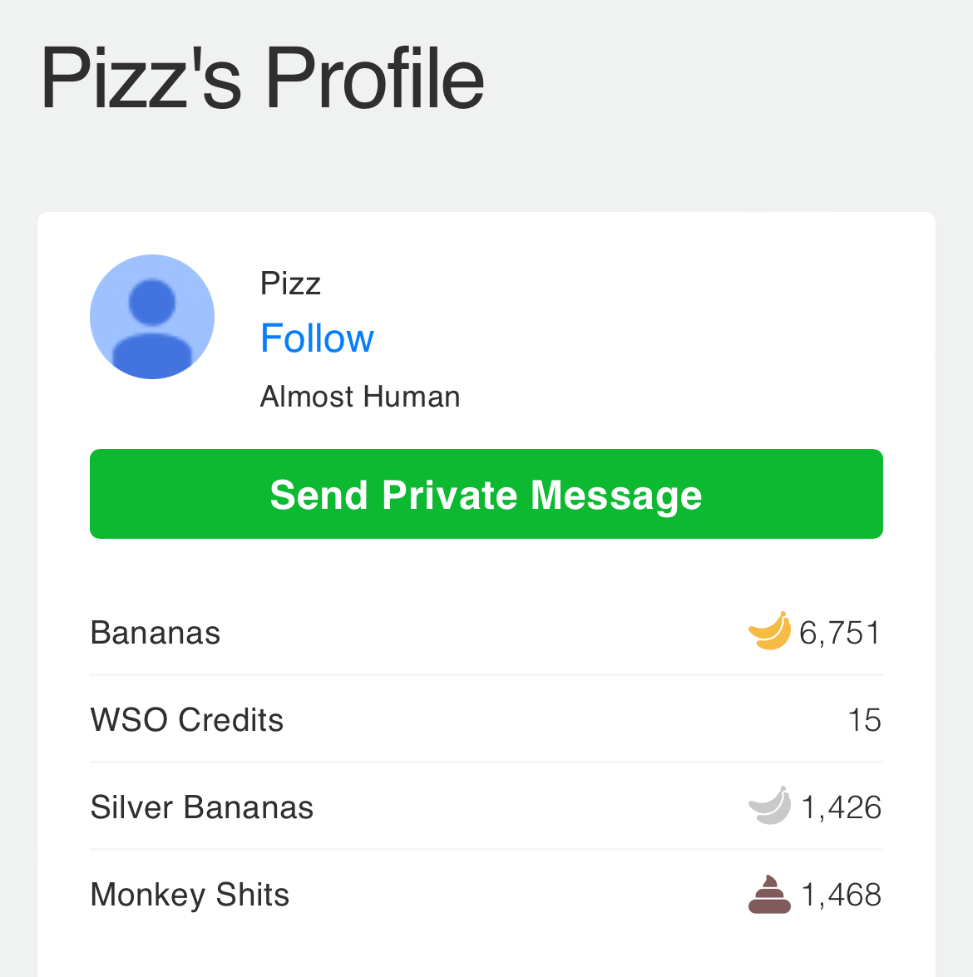
Task: Click Pizz's default avatar picture
Action: click(x=152, y=317)
